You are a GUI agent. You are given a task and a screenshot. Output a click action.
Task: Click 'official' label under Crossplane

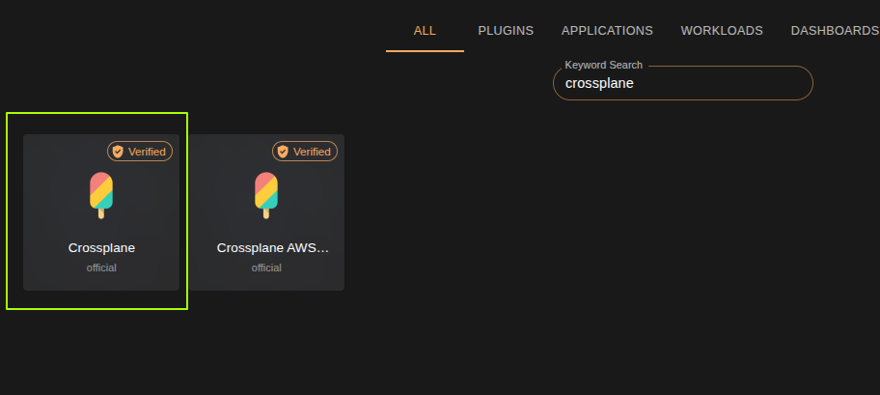(x=101, y=268)
